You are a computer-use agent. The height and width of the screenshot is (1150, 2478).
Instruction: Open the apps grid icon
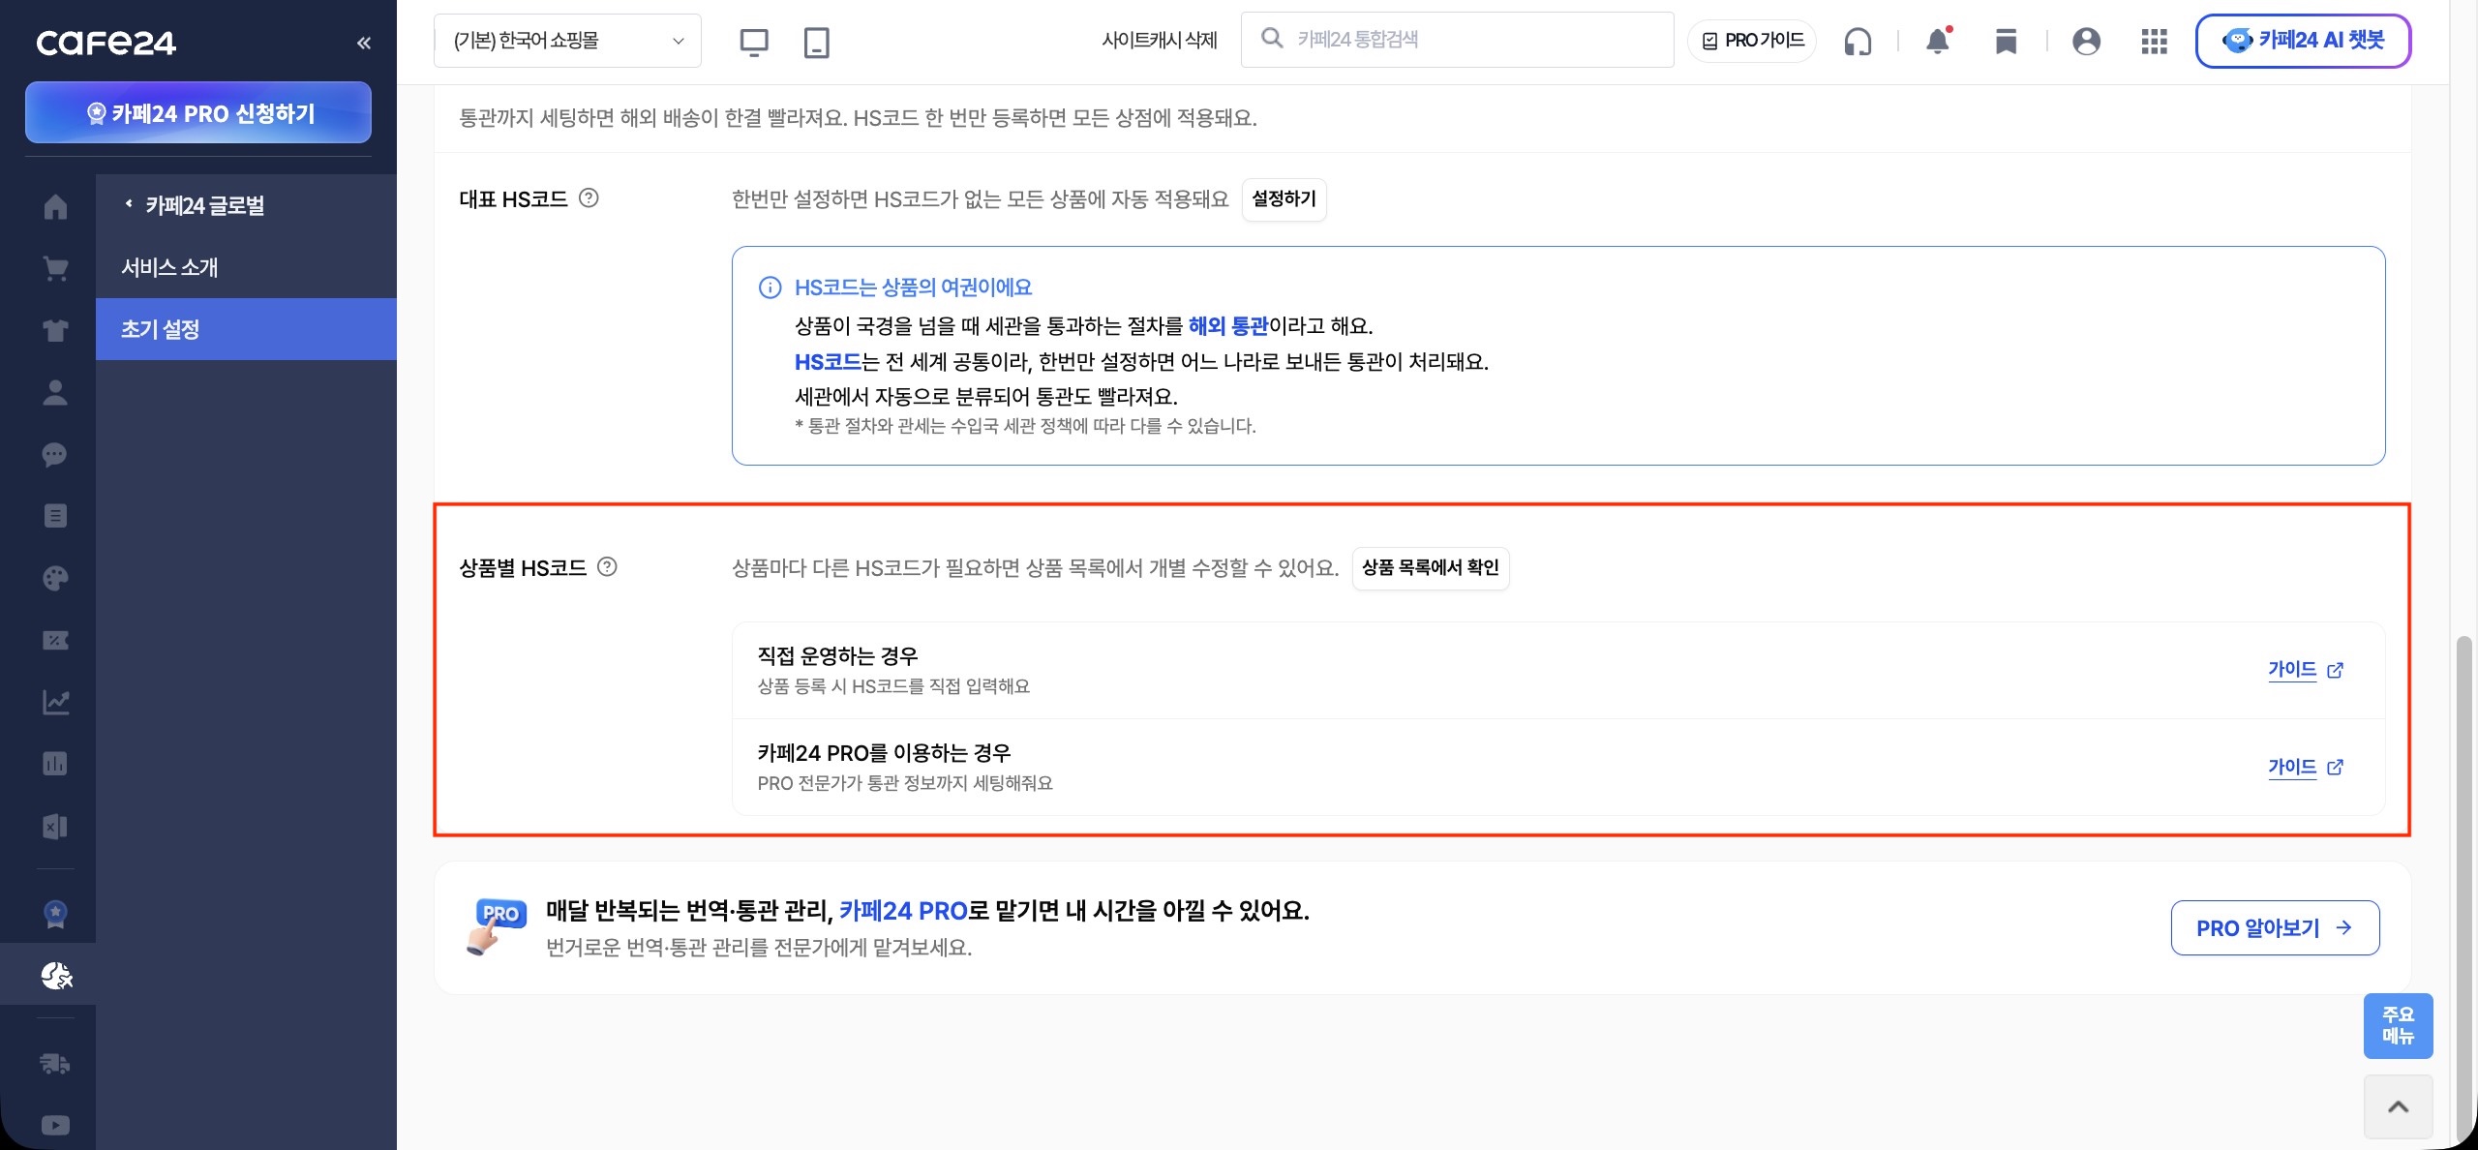pyautogui.click(x=2155, y=41)
